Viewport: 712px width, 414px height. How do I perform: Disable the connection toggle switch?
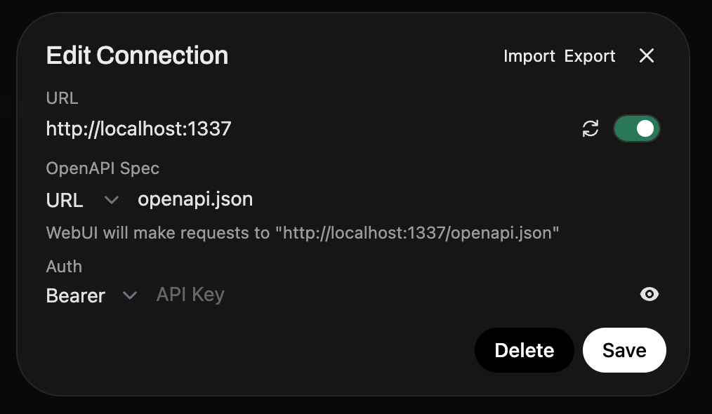636,128
